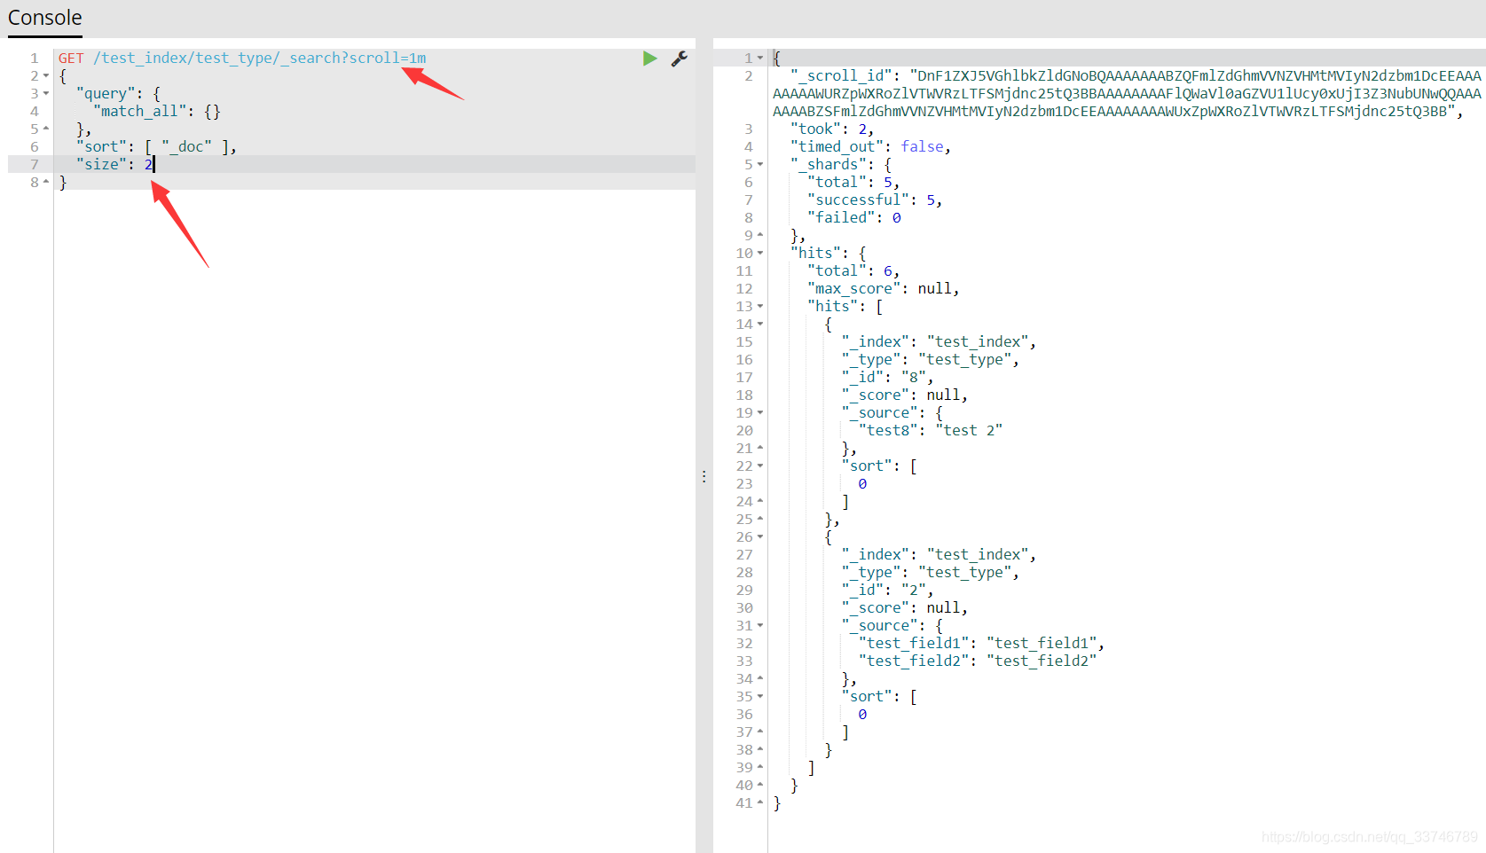The image size is (1486, 853).
Task: Collapse the "_shards" block fold arrow at line 5
Action: click(760, 165)
